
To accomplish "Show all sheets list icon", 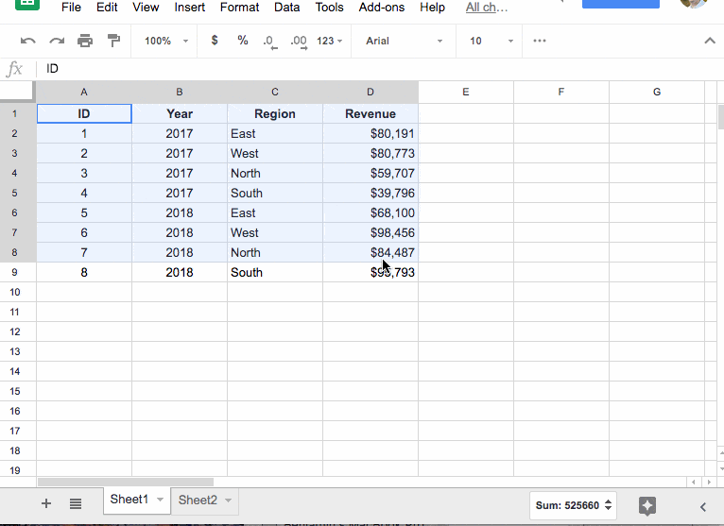I will tap(76, 503).
